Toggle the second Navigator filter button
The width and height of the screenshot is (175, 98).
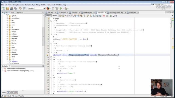click(x=12, y=93)
